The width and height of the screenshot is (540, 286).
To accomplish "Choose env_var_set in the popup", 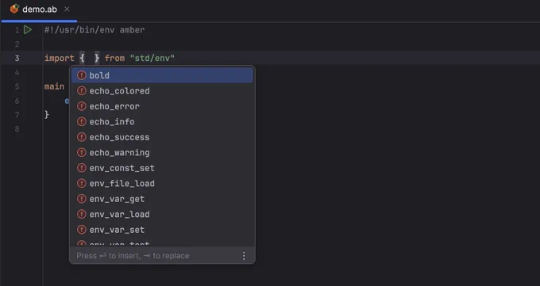I will pyautogui.click(x=162, y=230).
